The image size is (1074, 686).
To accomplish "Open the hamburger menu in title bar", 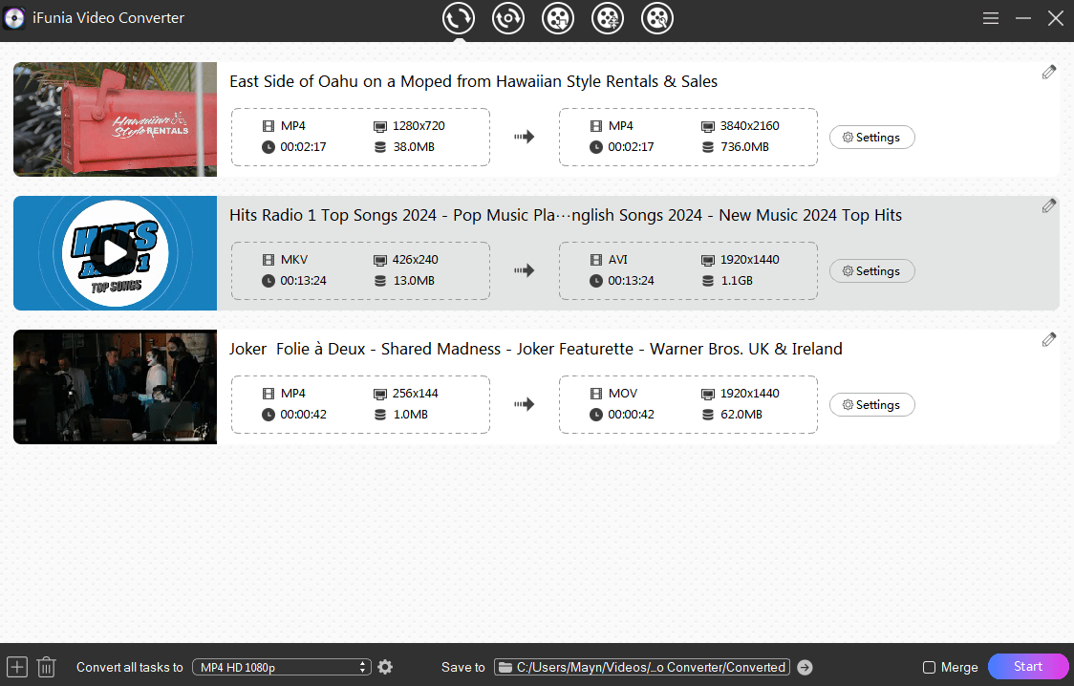I will 991,18.
